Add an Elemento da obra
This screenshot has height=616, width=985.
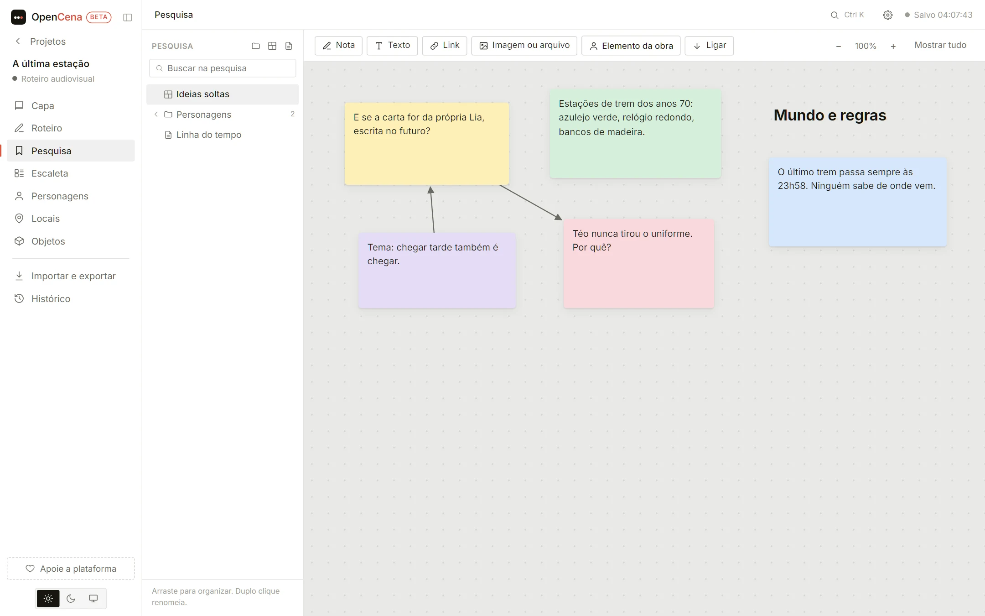click(631, 46)
